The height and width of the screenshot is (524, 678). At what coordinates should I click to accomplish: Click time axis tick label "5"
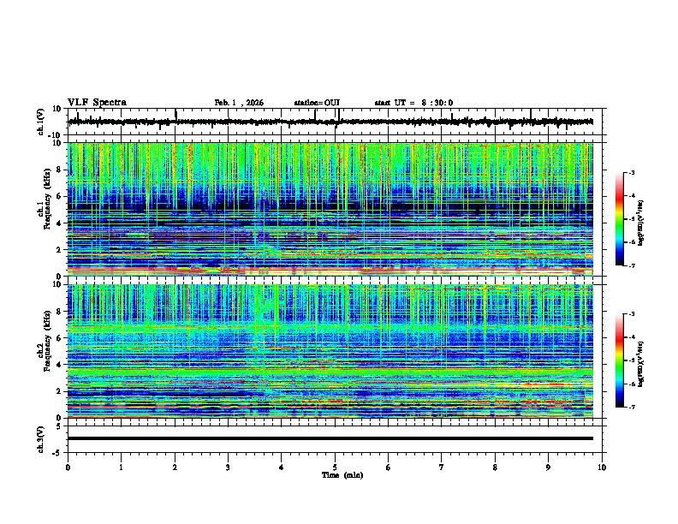point(335,467)
